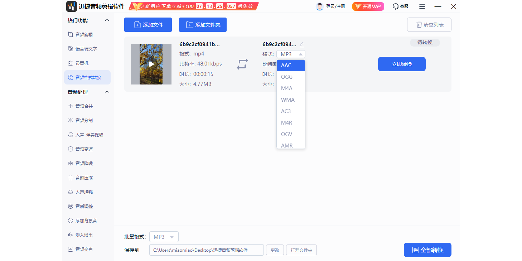The height and width of the screenshot is (261, 522).
Task: Select the 语音转文字 feature
Action: coord(85,48)
